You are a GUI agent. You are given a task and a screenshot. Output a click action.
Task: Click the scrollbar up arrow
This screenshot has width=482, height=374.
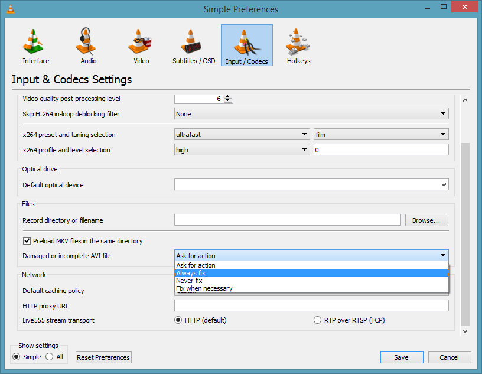(465, 100)
